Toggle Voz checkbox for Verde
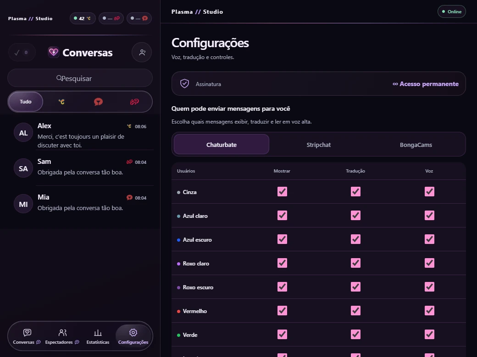The width and height of the screenshot is (477, 357). (x=430, y=334)
